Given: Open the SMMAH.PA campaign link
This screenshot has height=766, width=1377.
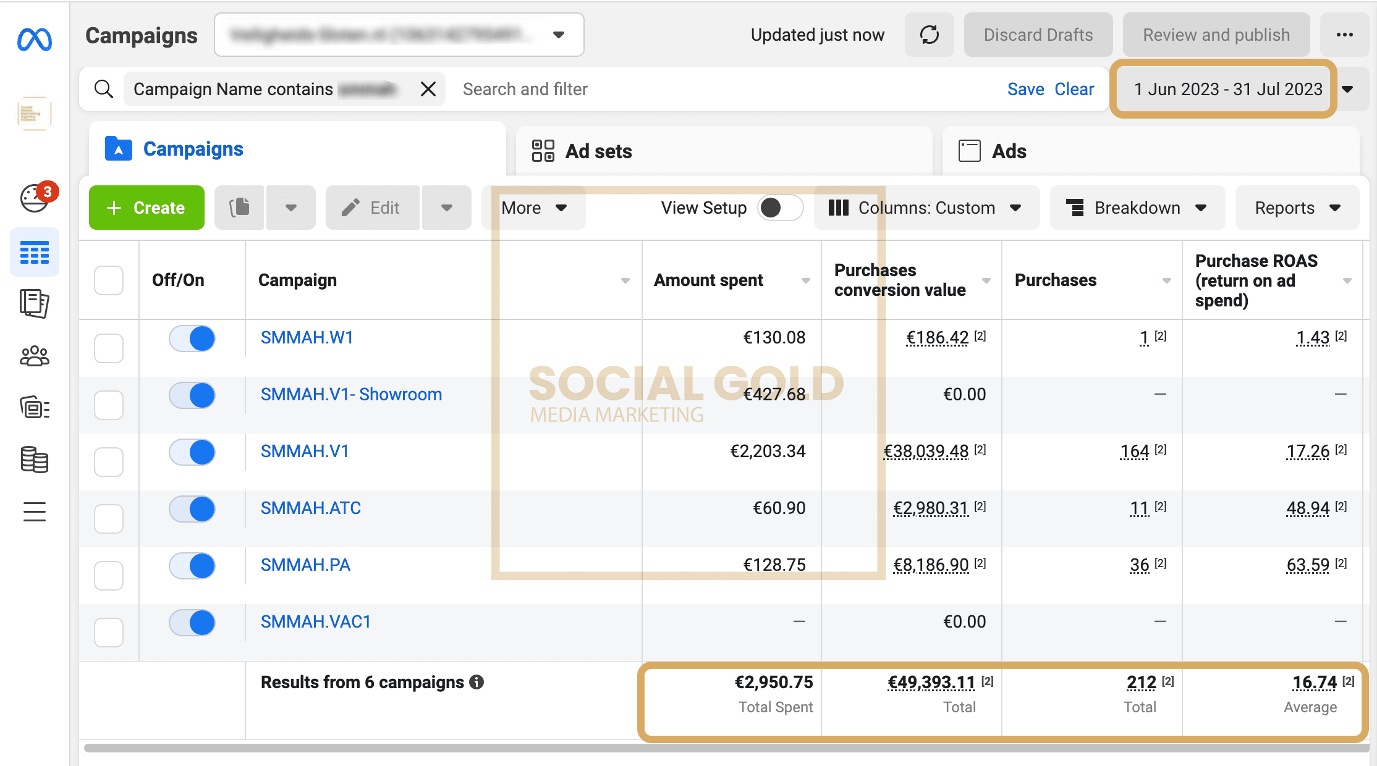Looking at the screenshot, I should (305, 565).
